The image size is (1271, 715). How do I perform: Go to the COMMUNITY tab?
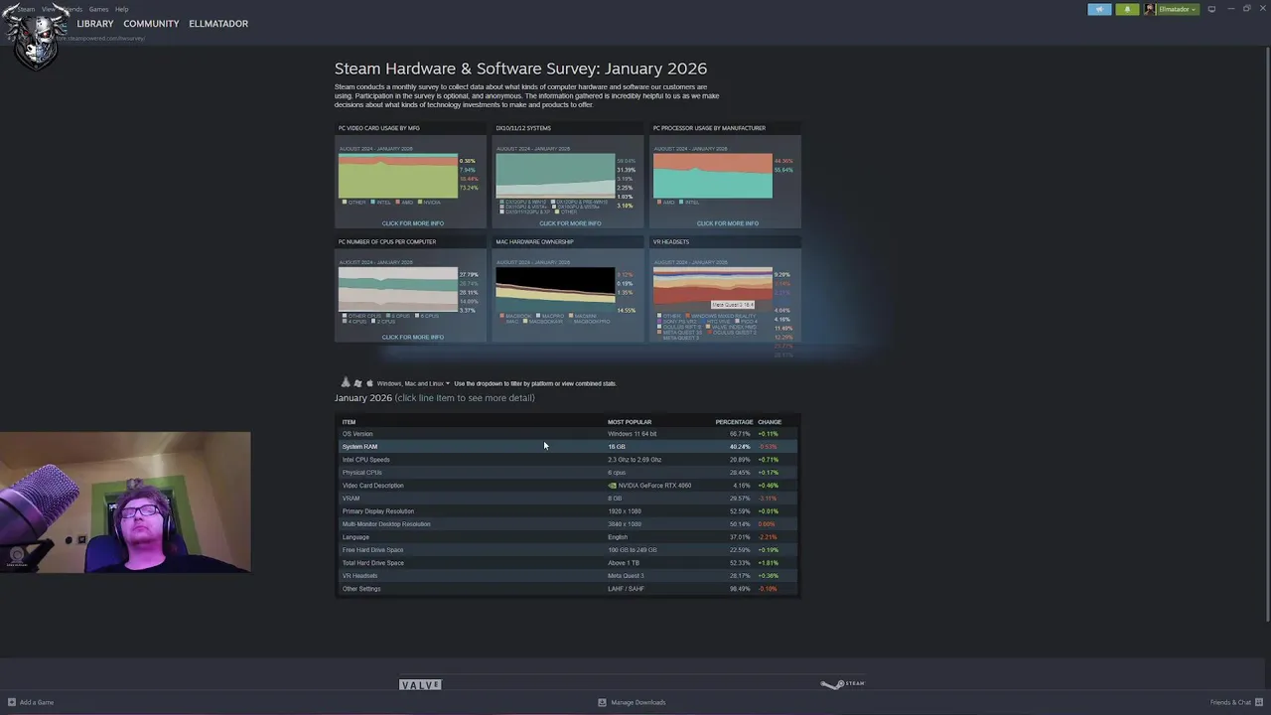(x=151, y=24)
